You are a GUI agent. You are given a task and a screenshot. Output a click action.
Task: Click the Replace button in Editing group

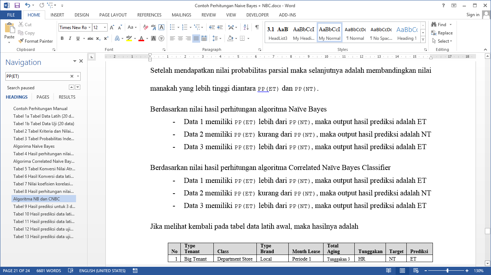[x=442, y=33]
